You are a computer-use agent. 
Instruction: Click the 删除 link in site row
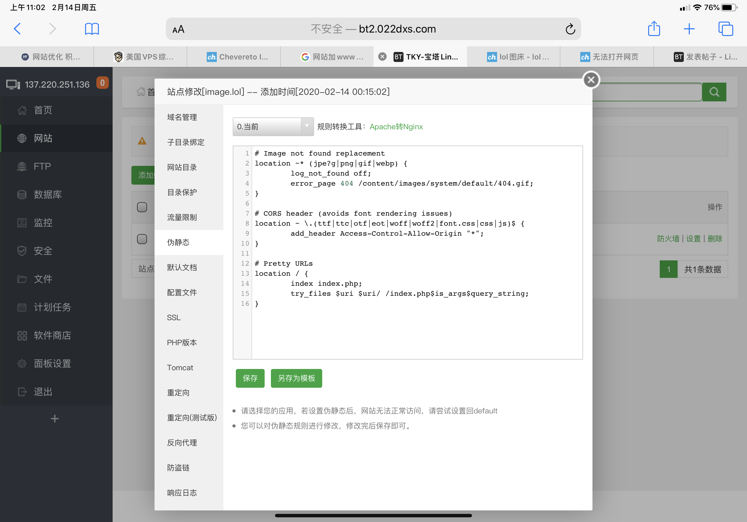715,239
